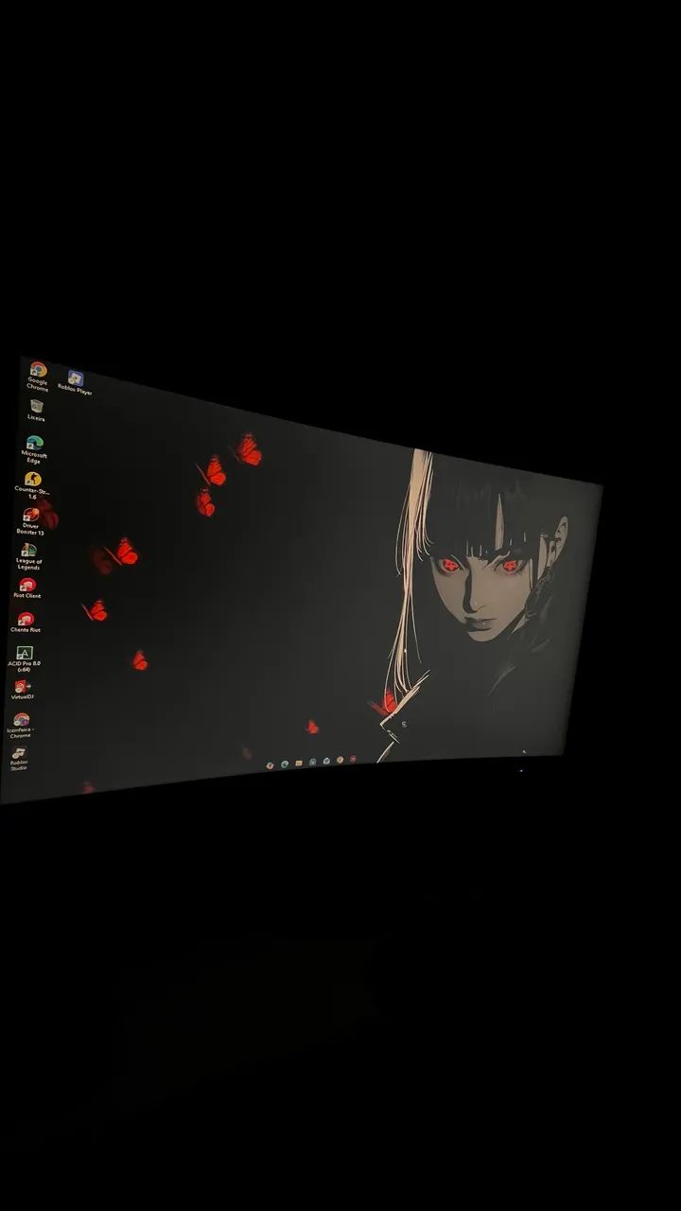The image size is (681, 1211).
Task: Launch the Roblox Player shortcut
Action: [x=75, y=383]
